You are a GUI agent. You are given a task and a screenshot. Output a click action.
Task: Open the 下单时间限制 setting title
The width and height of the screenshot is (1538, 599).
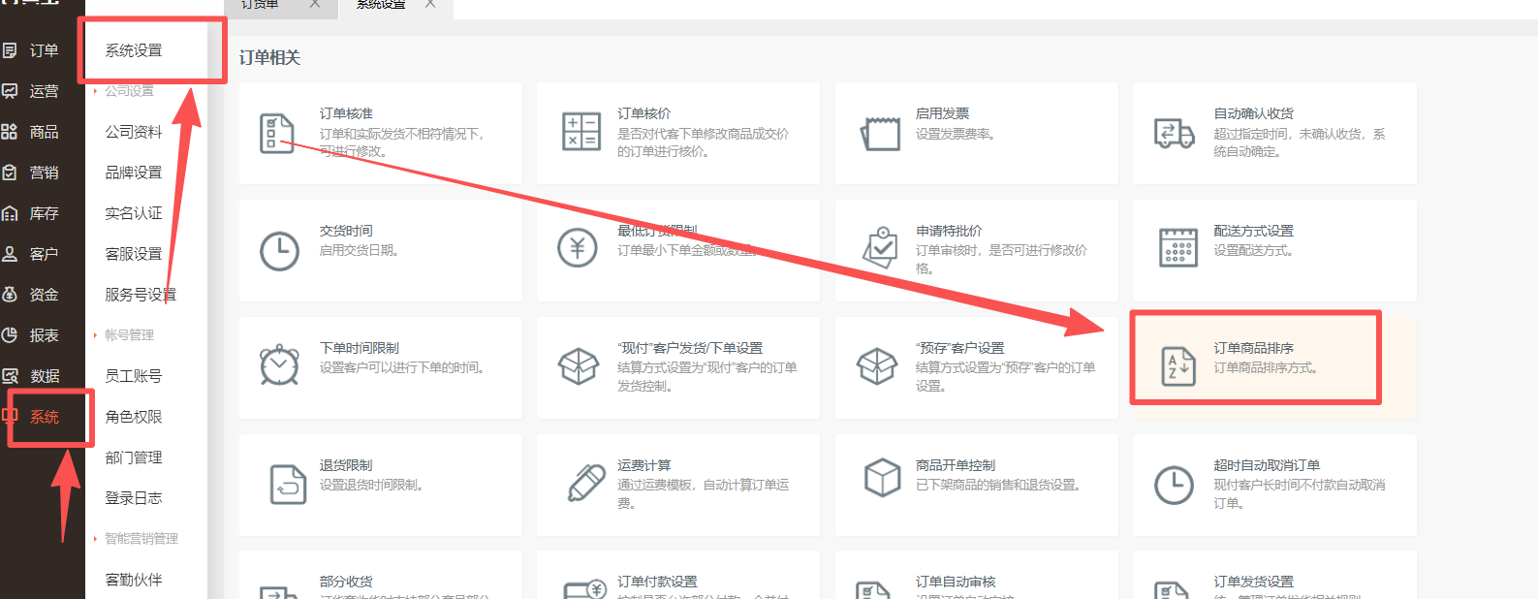tap(360, 348)
